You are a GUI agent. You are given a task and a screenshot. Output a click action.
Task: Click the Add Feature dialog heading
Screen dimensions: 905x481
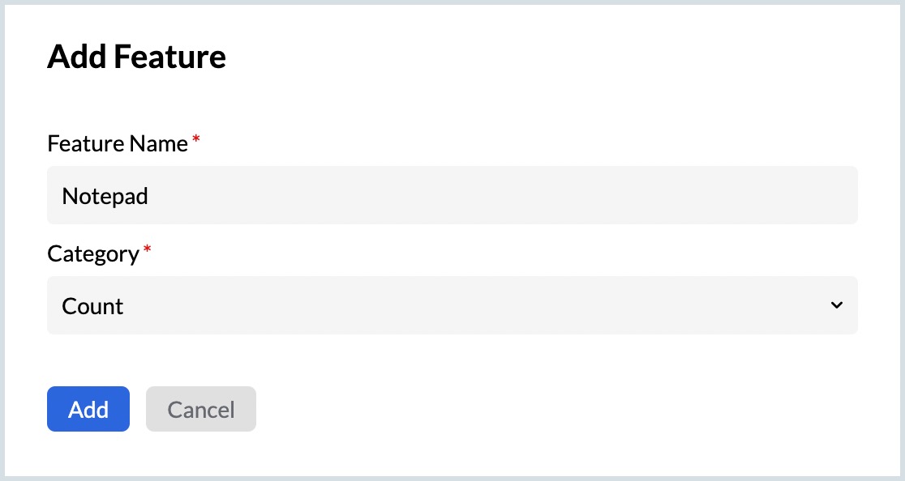(x=136, y=57)
